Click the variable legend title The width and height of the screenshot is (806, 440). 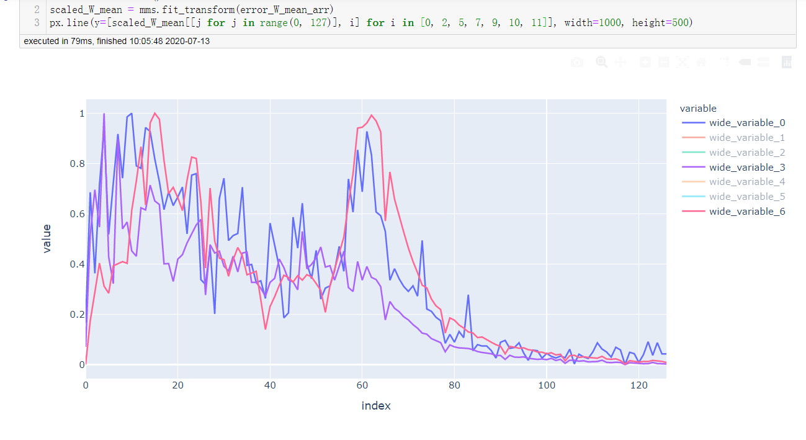pos(698,108)
